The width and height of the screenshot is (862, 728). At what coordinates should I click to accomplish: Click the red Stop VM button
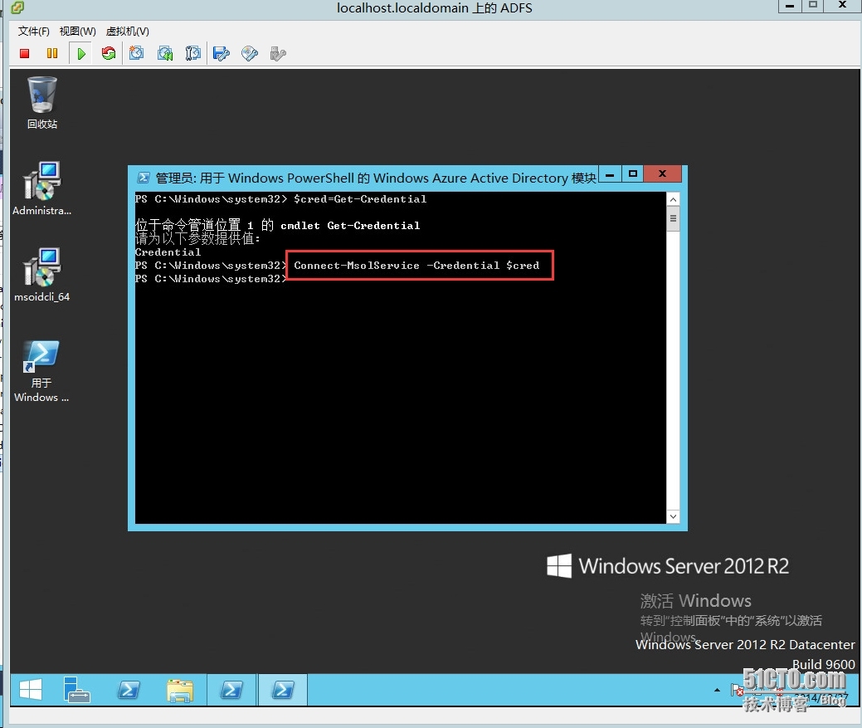tap(24, 53)
